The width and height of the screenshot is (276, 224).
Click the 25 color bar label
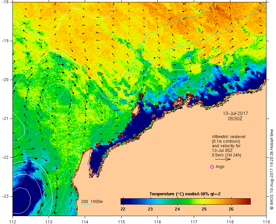204,209
